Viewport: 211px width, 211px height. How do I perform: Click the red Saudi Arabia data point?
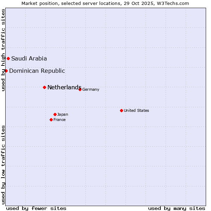[8, 58]
